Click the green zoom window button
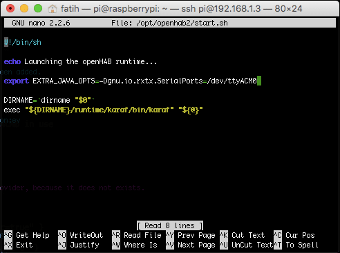Image resolution: width=340 pixels, height=253 pixels. point(38,8)
